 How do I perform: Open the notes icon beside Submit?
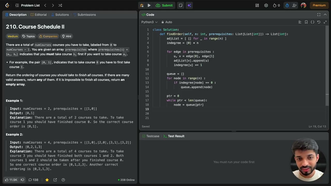coord(181,5)
